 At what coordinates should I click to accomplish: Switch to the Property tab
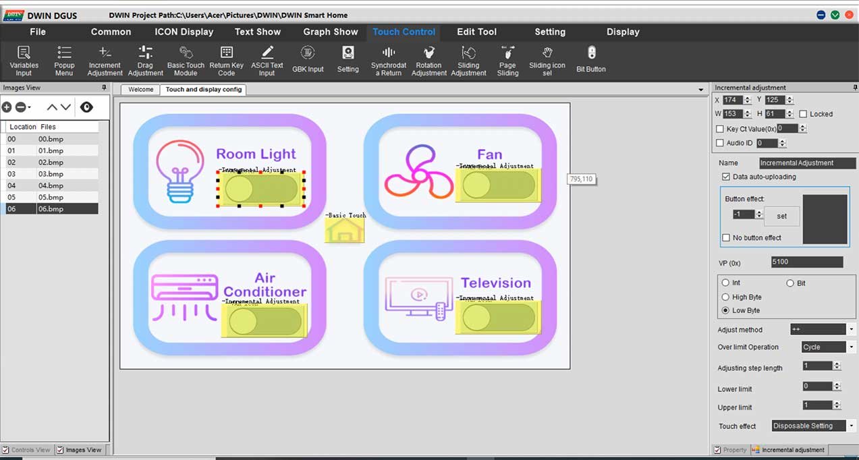pyautogui.click(x=731, y=450)
